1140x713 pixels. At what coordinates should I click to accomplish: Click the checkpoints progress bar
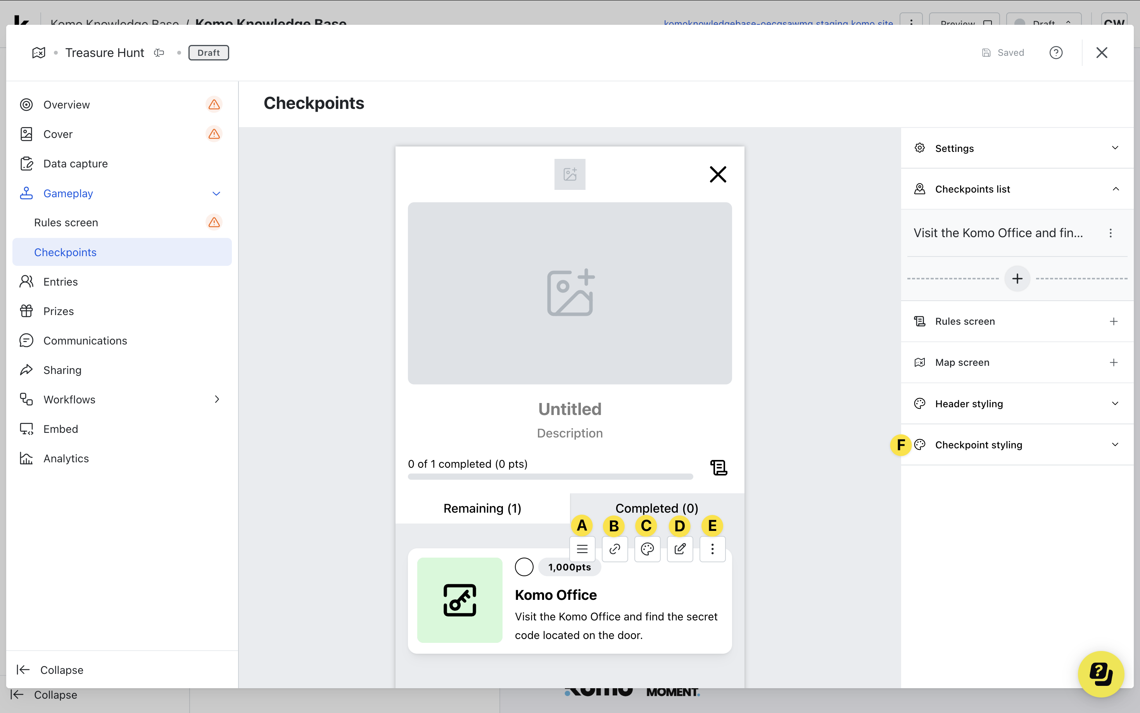(x=550, y=477)
